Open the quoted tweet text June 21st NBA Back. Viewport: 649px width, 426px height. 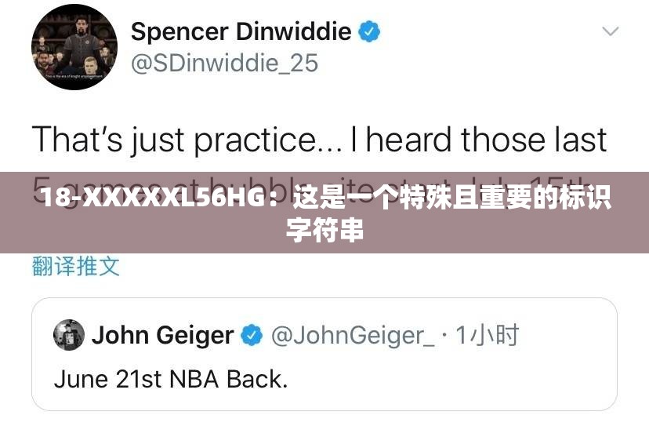click(x=171, y=379)
